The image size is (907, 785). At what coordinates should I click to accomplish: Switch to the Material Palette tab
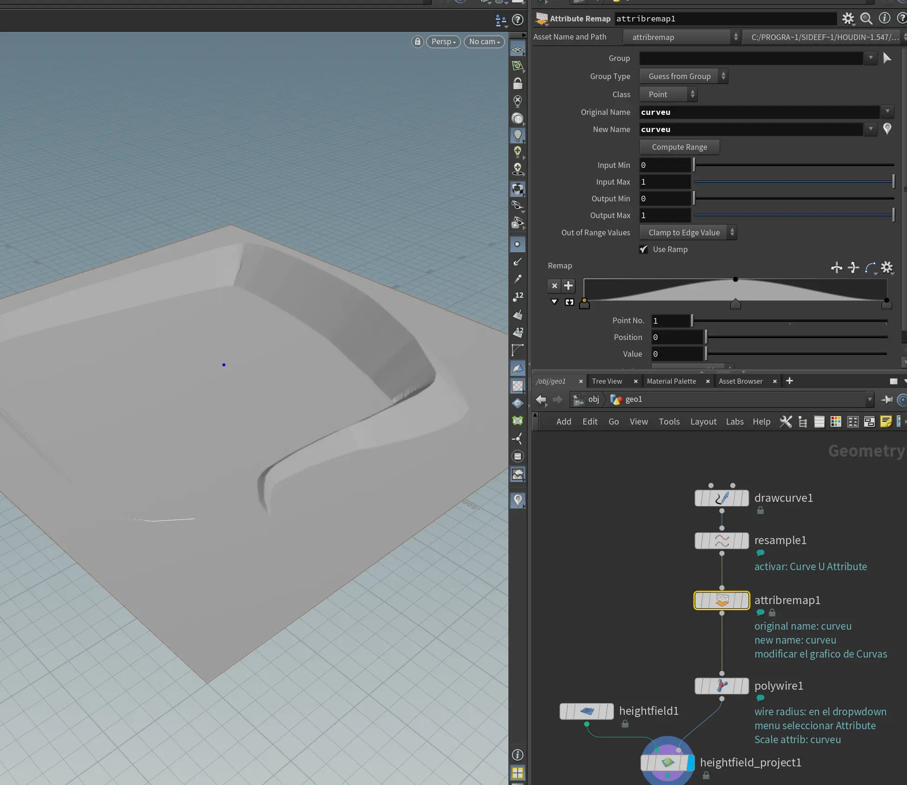point(672,381)
